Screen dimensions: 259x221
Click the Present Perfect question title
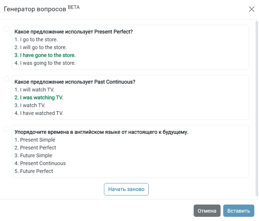(74, 32)
